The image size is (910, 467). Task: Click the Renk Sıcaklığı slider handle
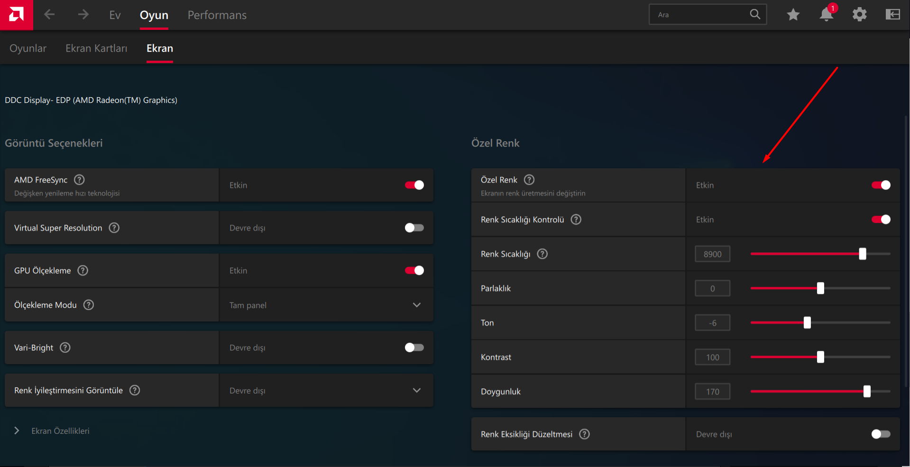point(863,254)
